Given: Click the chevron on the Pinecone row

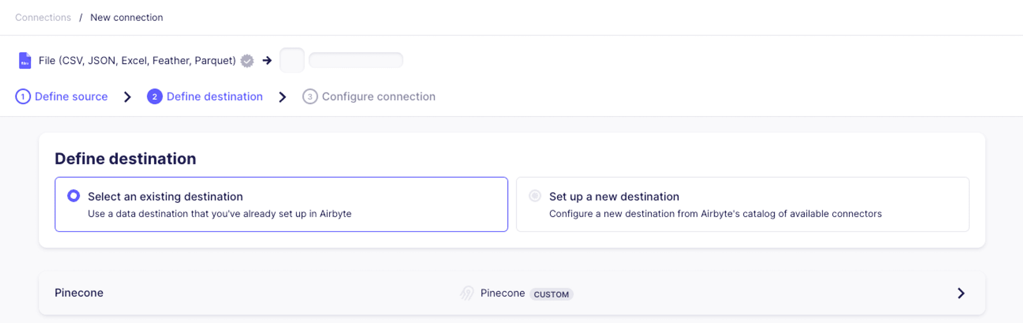Looking at the screenshot, I should point(961,293).
